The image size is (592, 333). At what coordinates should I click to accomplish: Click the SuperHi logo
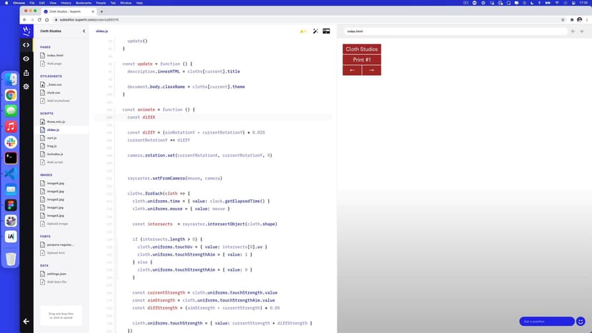coord(26,31)
